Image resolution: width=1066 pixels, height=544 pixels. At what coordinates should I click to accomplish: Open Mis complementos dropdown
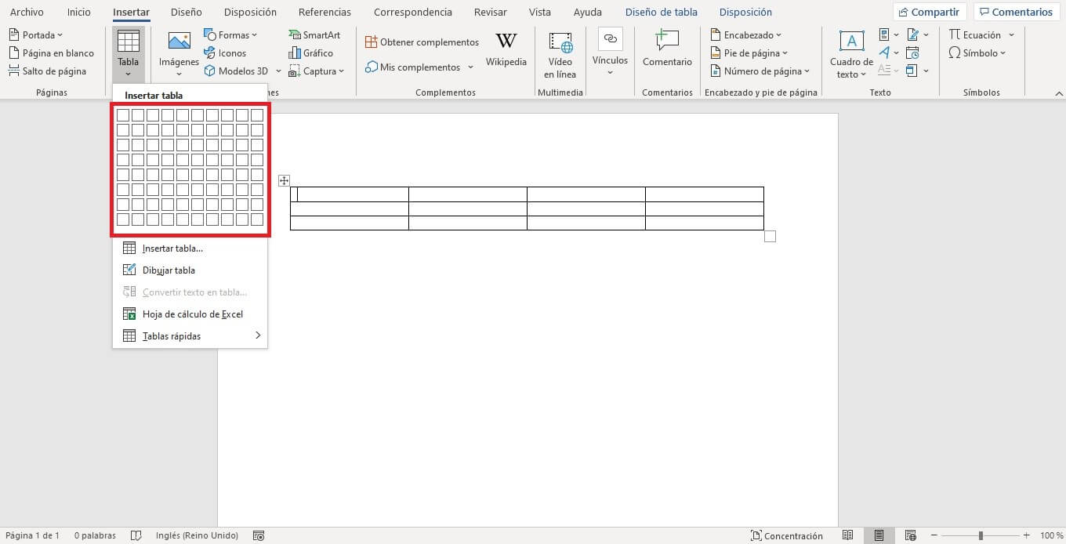pyautogui.click(x=419, y=67)
